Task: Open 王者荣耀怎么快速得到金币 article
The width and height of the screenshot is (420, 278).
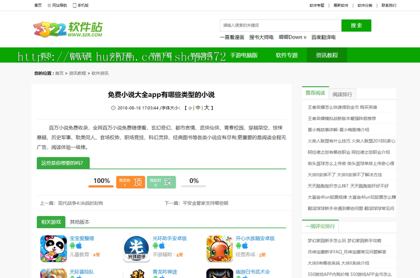Action: [342, 107]
